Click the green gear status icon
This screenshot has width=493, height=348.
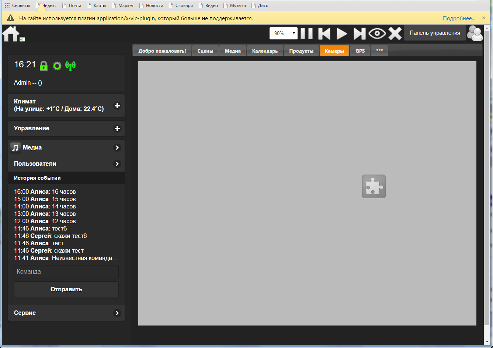(x=57, y=66)
